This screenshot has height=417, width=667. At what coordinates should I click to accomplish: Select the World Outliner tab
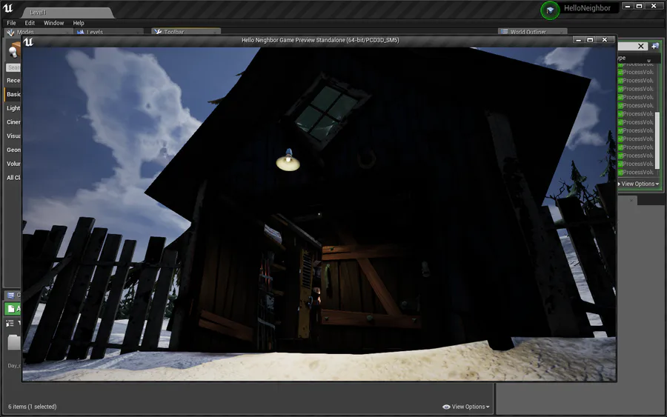coord(533,32)
